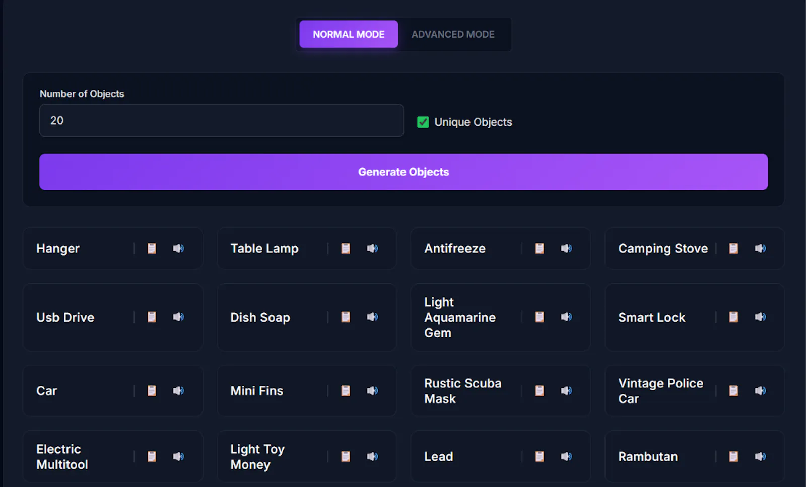Viewport: 806px width, 487px height.
Task: Play audio for Mini Fins
Action: (372, 391)
